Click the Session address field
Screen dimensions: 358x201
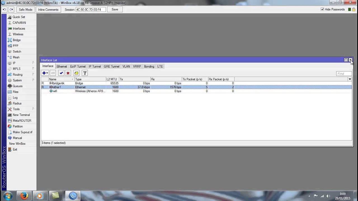pos(91,9)
